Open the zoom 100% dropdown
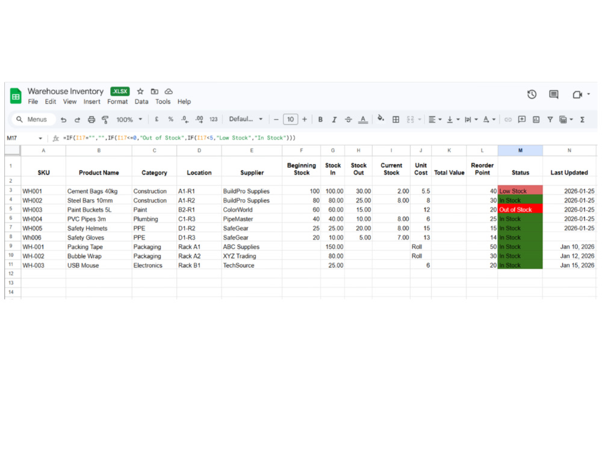Viewport: 602px width, 451px height. click(129, 120)
